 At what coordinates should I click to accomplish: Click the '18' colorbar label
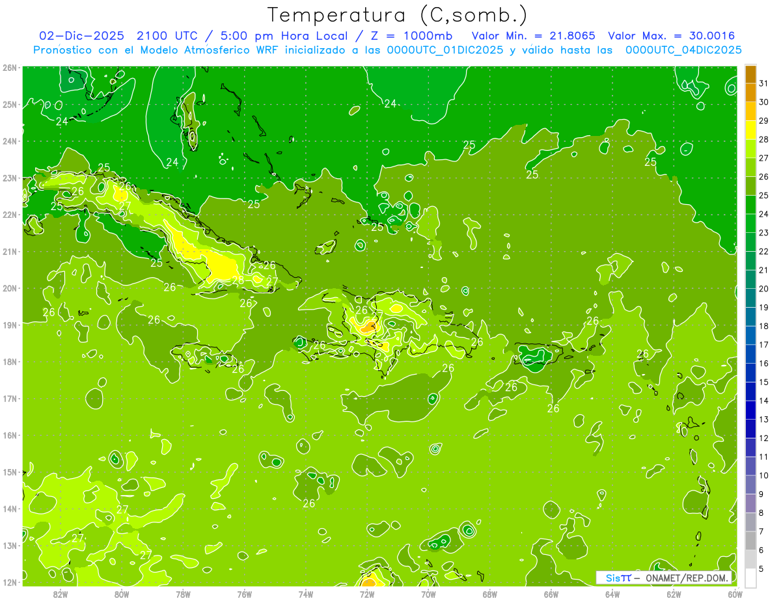[x=764, y=326]
